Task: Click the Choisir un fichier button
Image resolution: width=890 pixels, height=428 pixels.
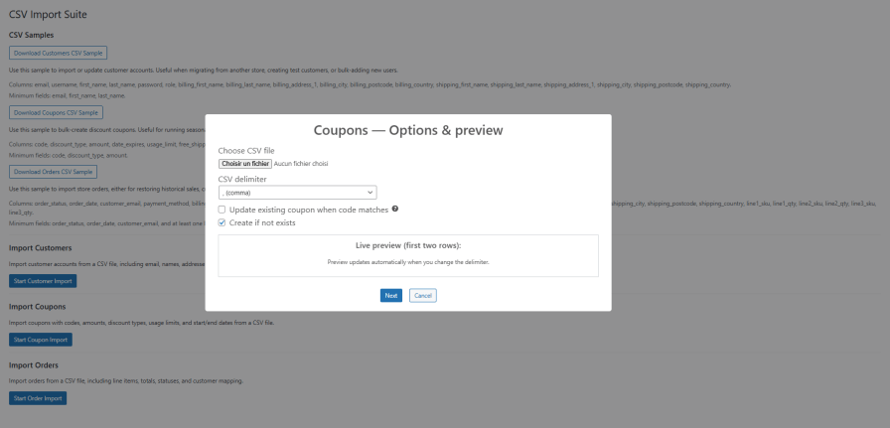Action: pyautogui.click(x=245, y=163)
